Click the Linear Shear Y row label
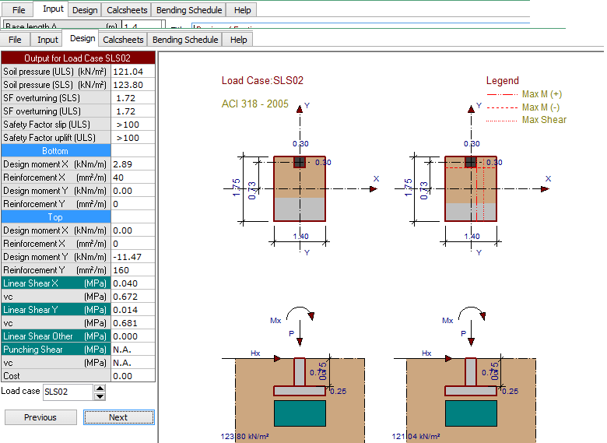The height and width of the screenshot is (443, 607). [x=56, y=310]
